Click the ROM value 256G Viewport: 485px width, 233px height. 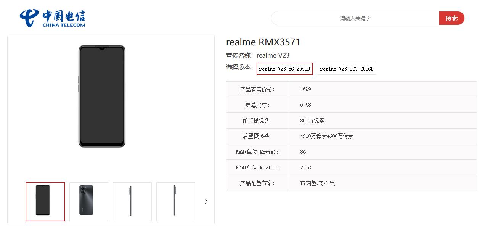point(305,167)
